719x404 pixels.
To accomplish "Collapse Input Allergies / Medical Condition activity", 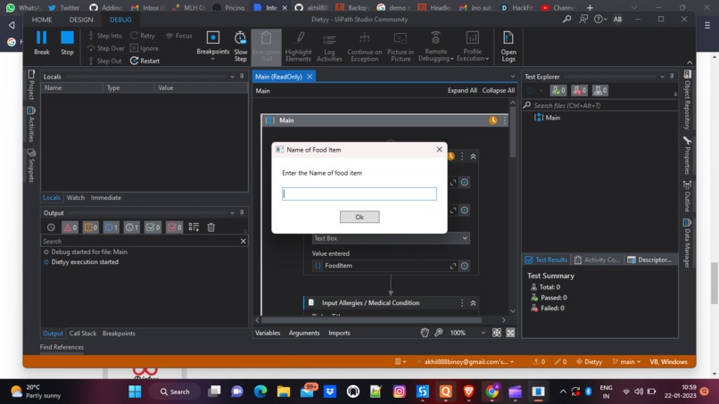I will (x=473, y=303).
